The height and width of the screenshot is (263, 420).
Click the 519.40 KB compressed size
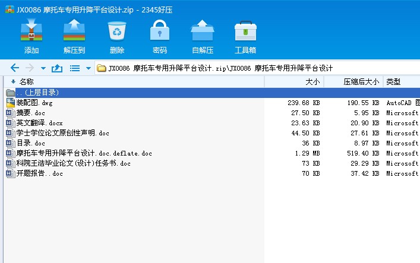tap(363, 153)
